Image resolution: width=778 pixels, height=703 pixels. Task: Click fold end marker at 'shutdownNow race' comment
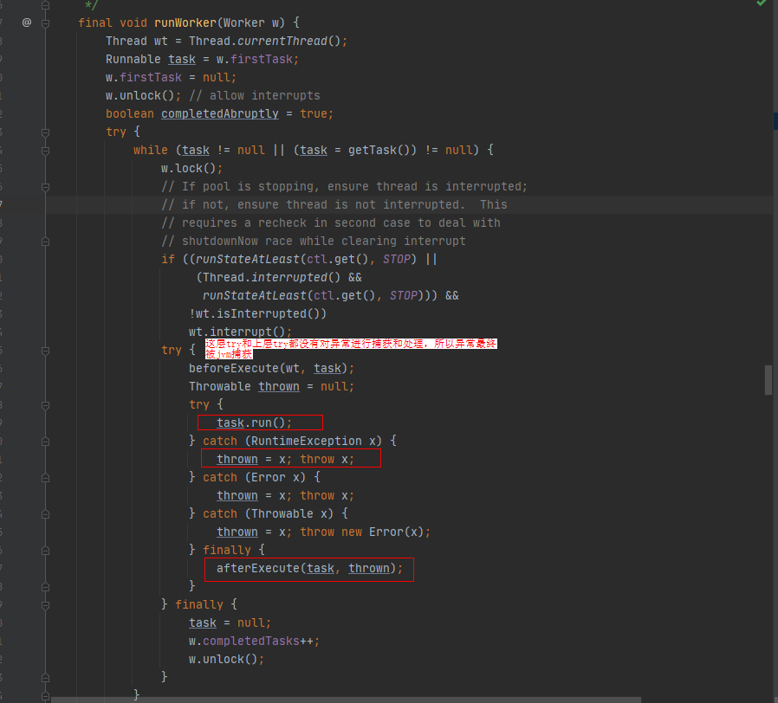[45, 242]
